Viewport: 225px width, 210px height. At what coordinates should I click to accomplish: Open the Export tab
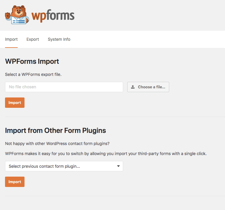click(33, 39)
